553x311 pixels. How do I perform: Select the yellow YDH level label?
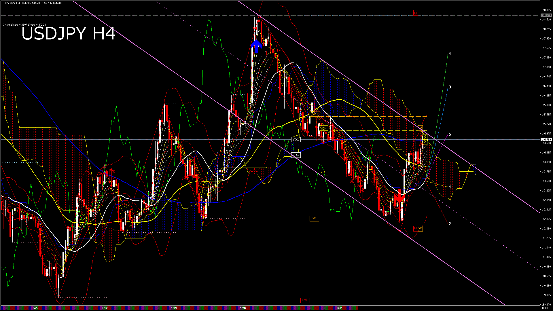(323, 128)
